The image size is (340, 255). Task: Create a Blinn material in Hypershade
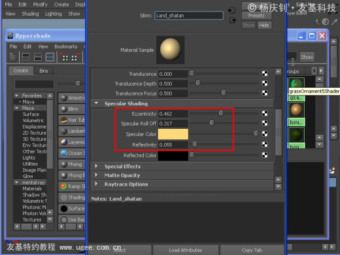tap(72, 109)
